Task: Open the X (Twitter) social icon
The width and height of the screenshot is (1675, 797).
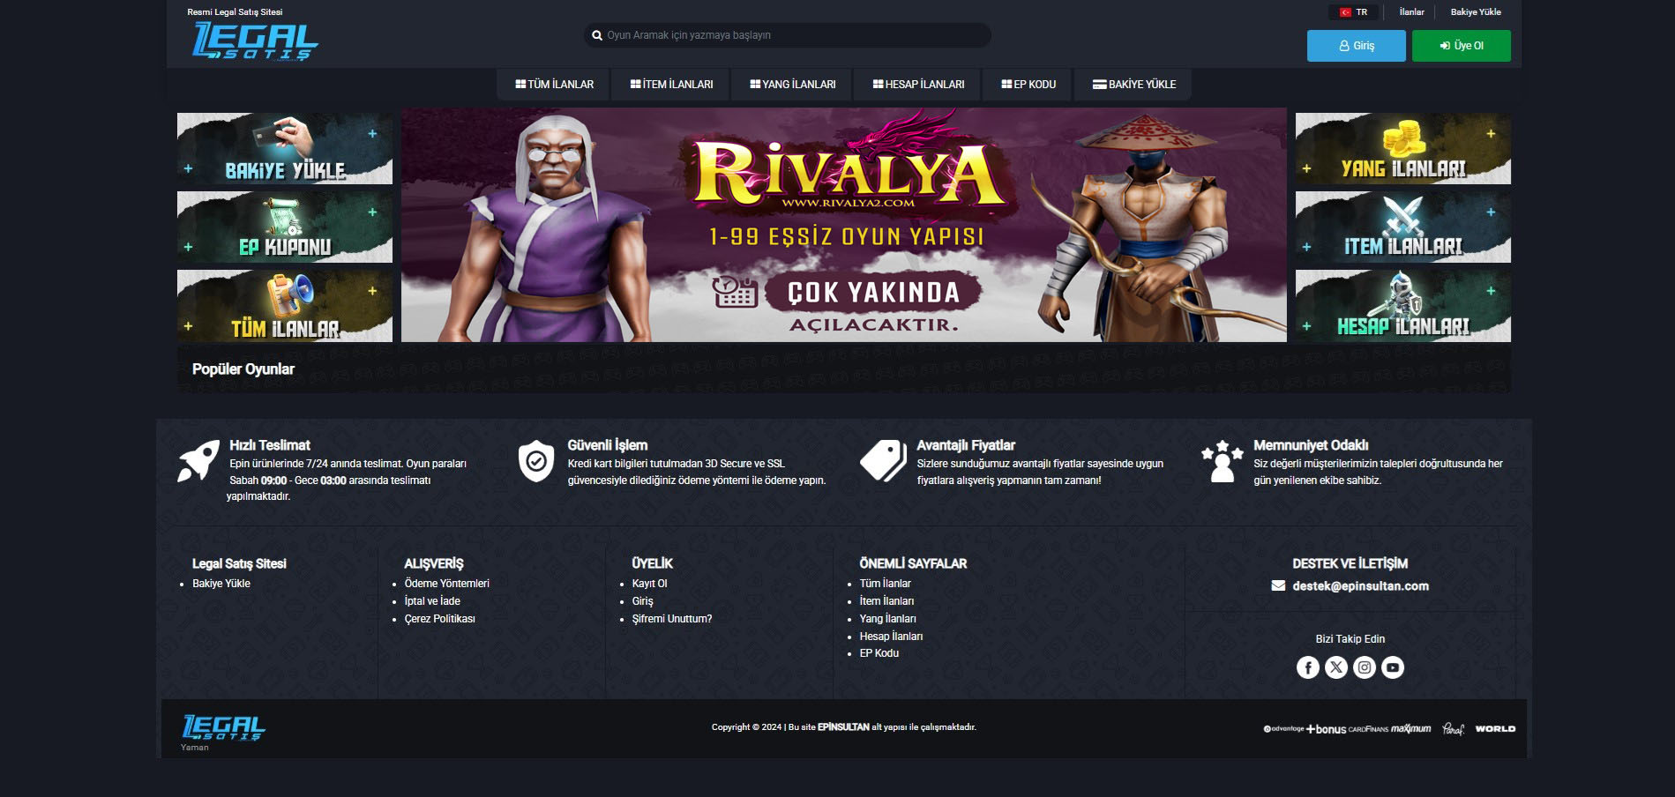Action: (1335, 667)
